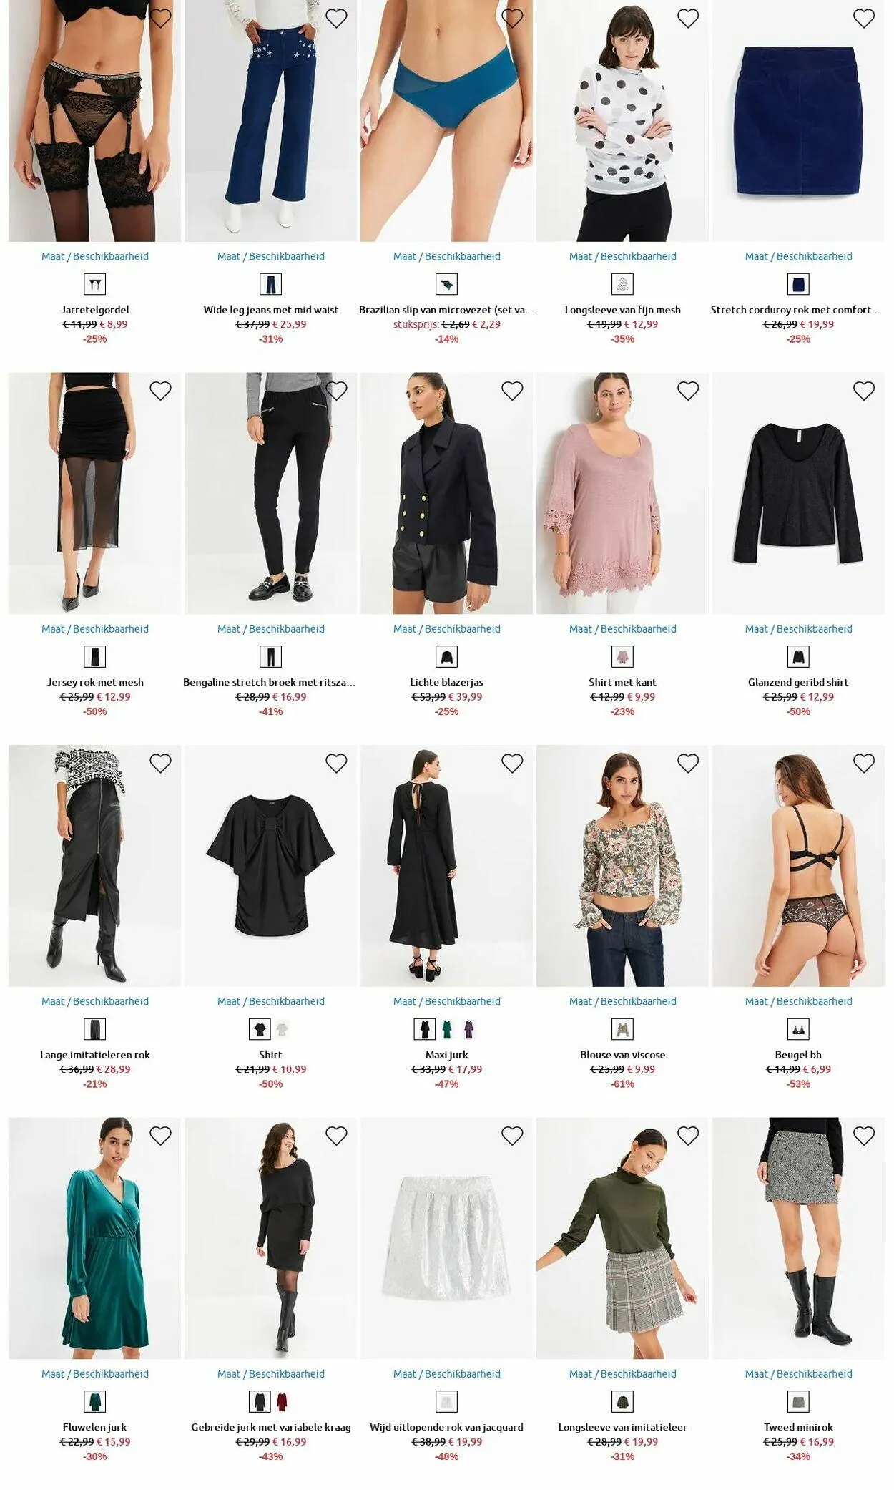Choose red color variant of Gebreide jurk
The image size is (894, 1490).
282,1401
